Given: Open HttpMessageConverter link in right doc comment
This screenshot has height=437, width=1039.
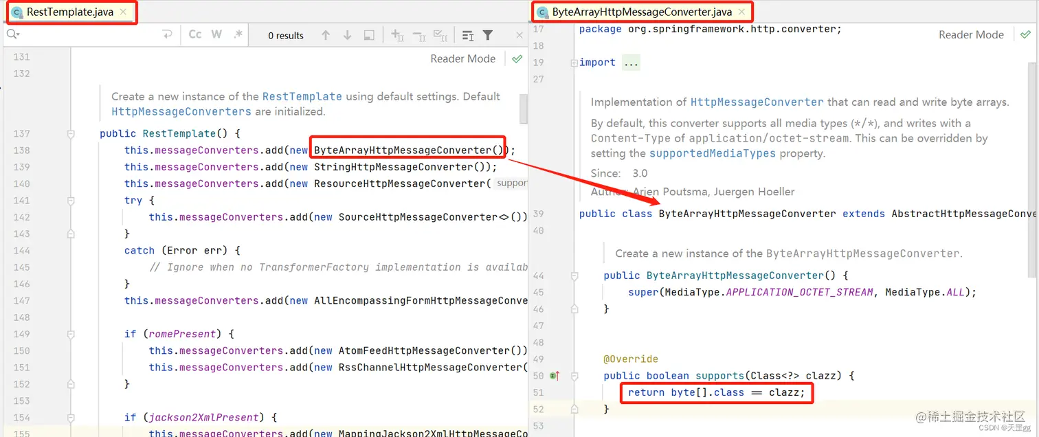Looking at the screenshot, I should (757, 102).
